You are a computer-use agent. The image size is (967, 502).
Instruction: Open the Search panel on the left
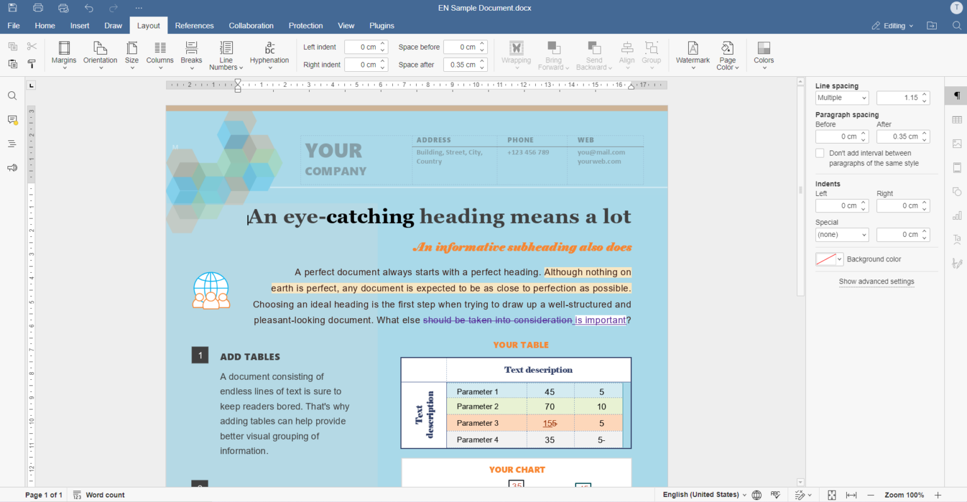(x=12, y=95)
